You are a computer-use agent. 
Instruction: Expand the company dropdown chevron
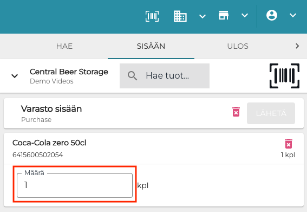tap(203, 16)
